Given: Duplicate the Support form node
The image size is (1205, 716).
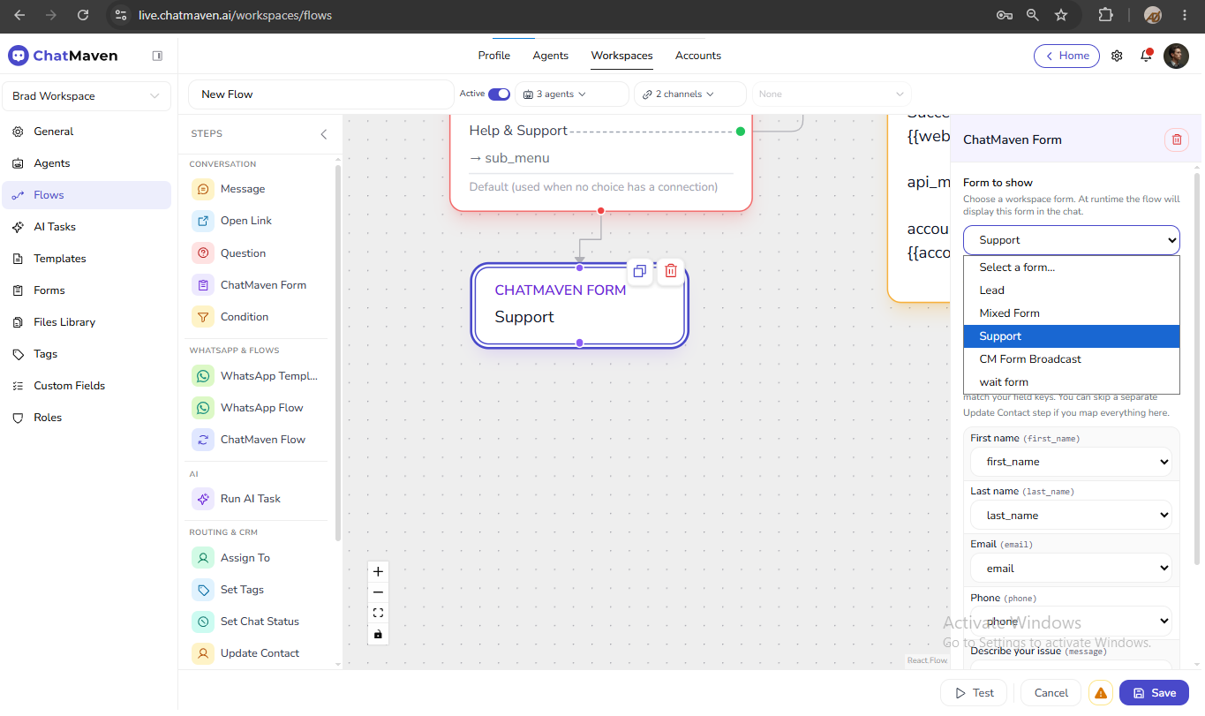Looking at the screenshot, I should coord(640,271).
